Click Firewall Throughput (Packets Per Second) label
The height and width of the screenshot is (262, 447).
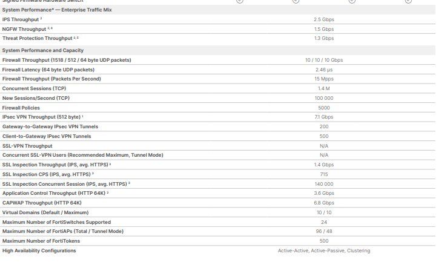pyautogui.click(x=51, y=79)
